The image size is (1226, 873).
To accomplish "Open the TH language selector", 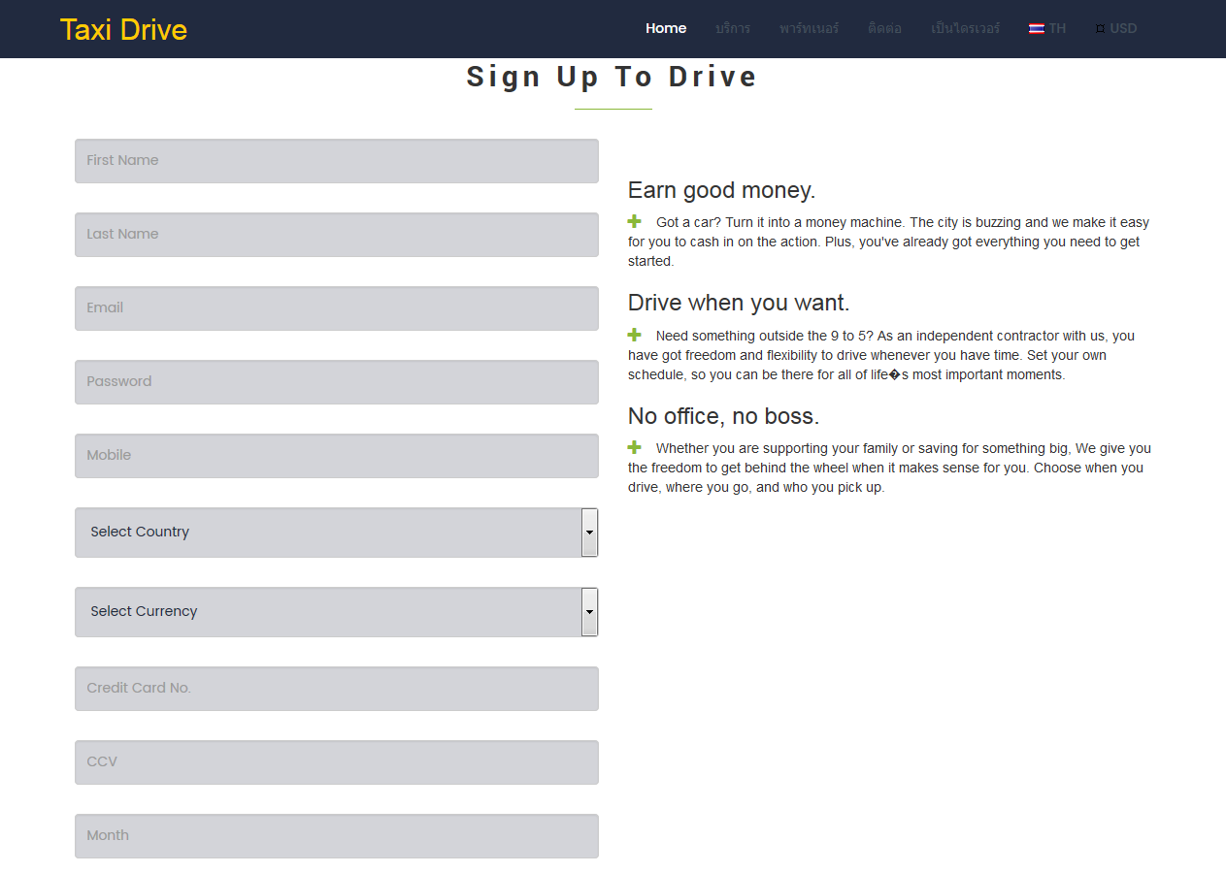I will tap(1047, 28).
